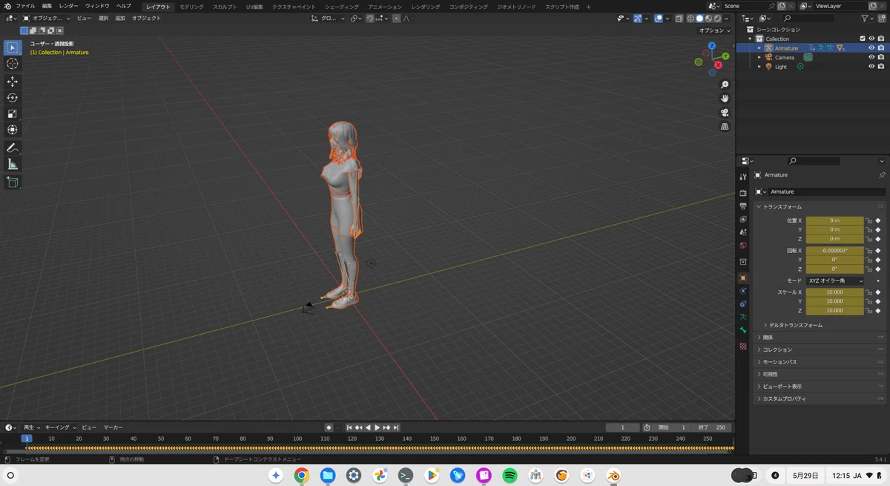Click play animation button in timeline
890x486 pixels.
point(377,427)
